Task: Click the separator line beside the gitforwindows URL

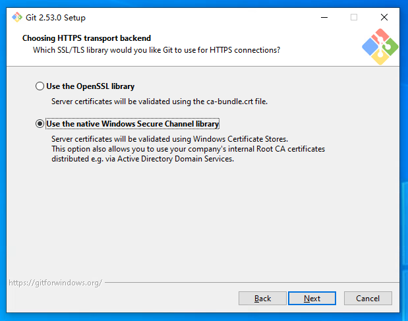Action: pos(250,283)
